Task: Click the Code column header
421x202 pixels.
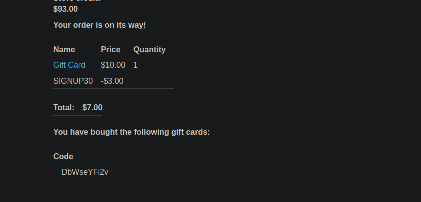Action: point(63,156)
